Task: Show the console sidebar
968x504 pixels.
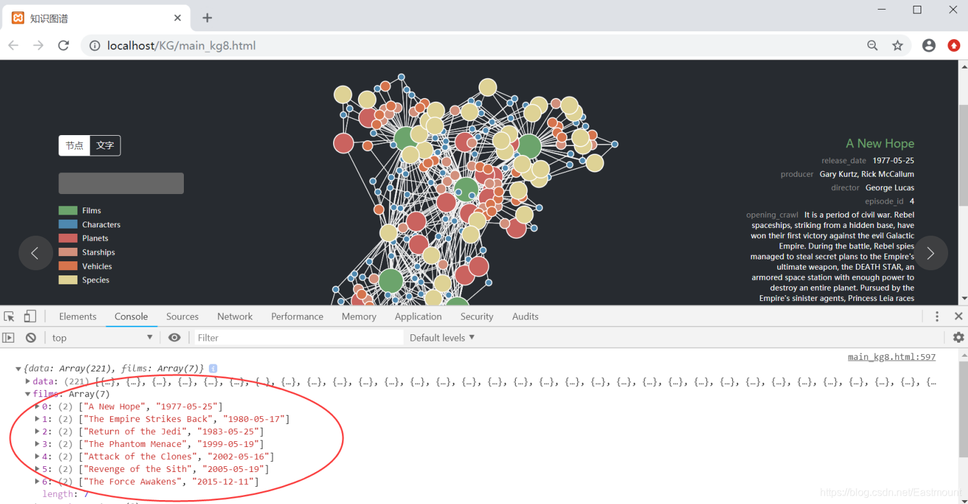Action: coord(8,337)
